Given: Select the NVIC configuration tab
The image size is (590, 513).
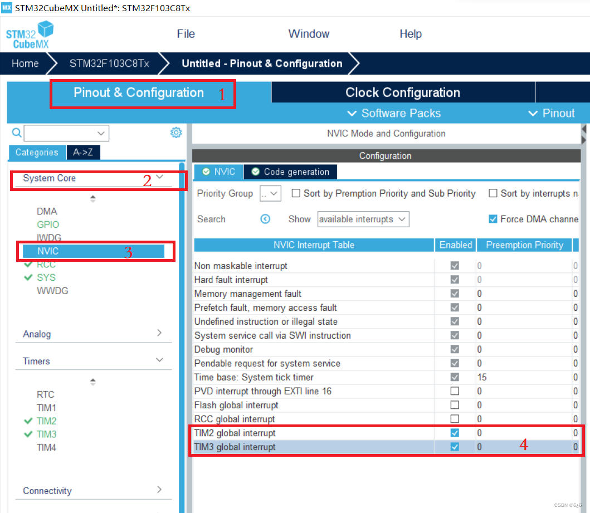Looking at the screenshot, I should [x=218, y=172].
